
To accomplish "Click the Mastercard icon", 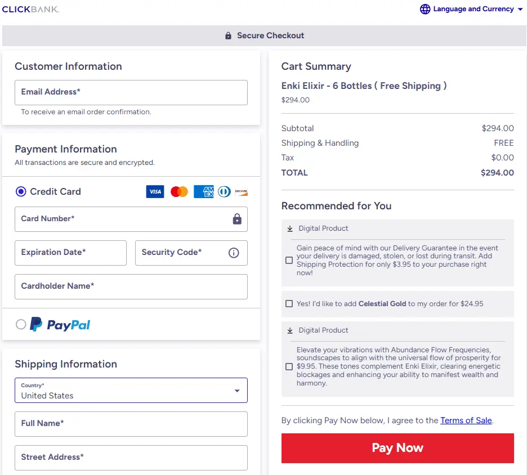I will (x=179, y=191).
